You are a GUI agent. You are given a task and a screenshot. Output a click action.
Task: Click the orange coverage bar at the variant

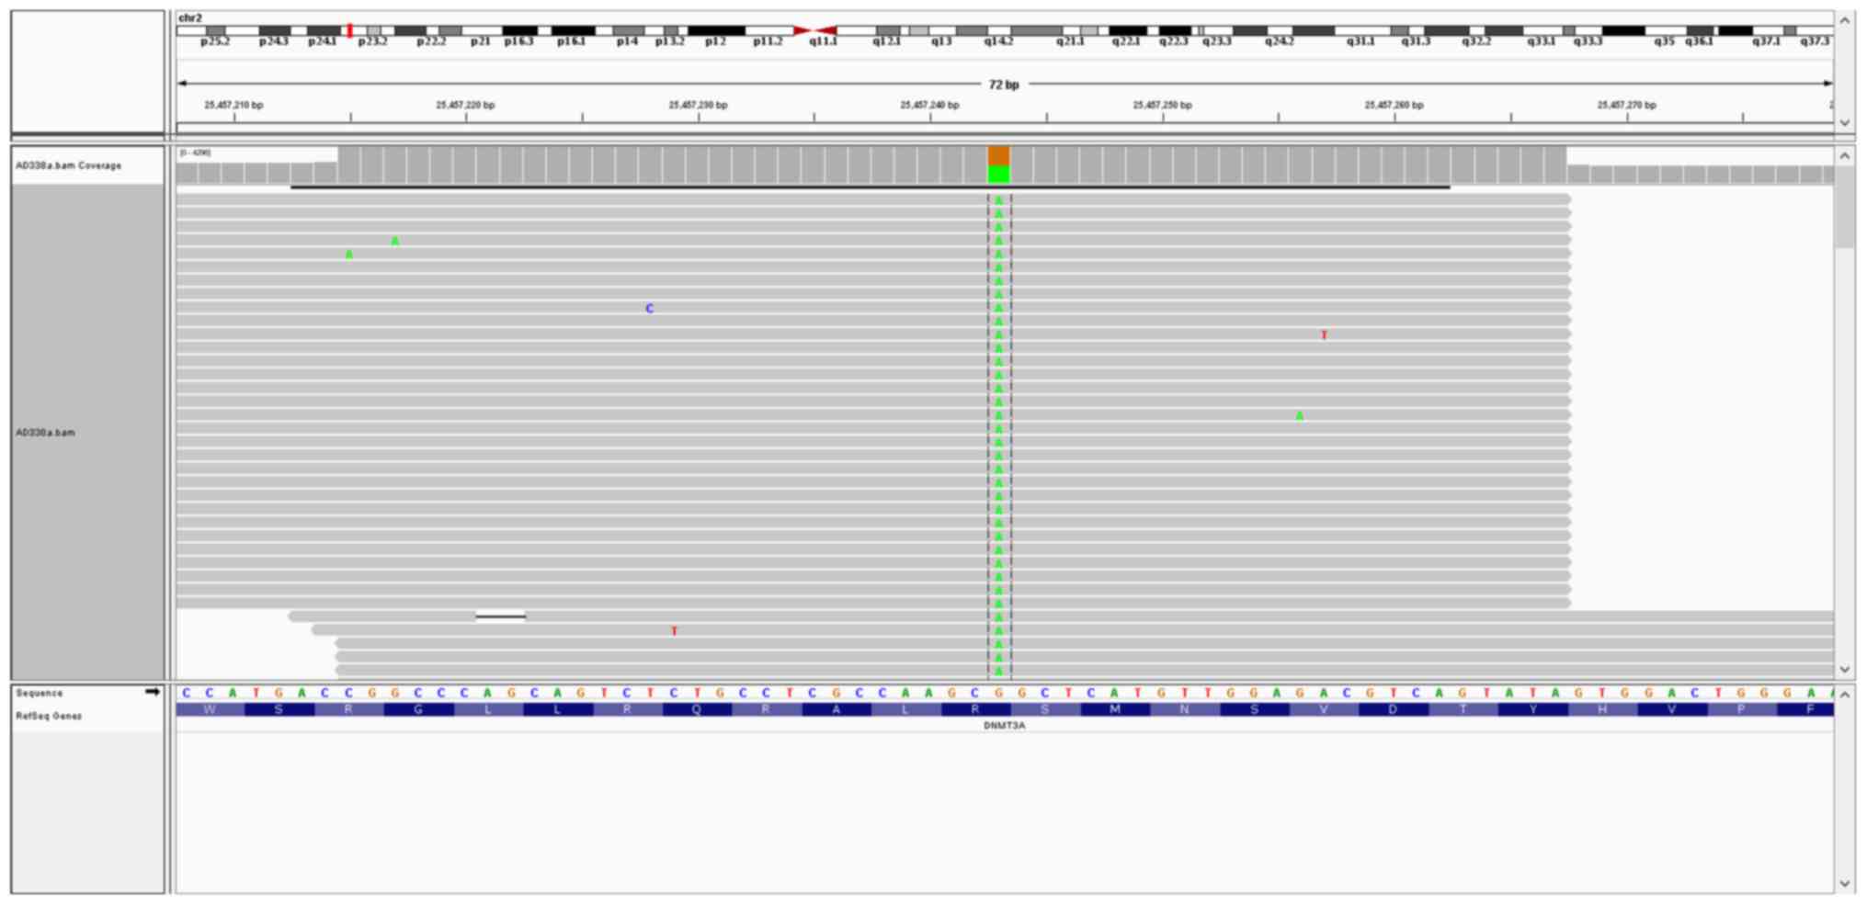(x=998, y=155)
